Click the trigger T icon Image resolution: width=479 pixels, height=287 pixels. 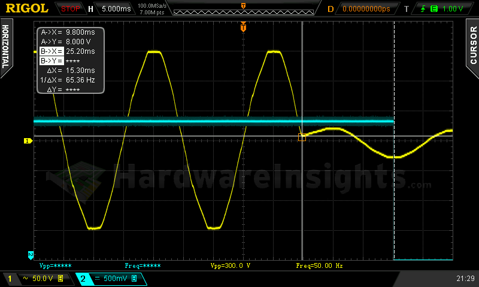[x=406, y=9]
